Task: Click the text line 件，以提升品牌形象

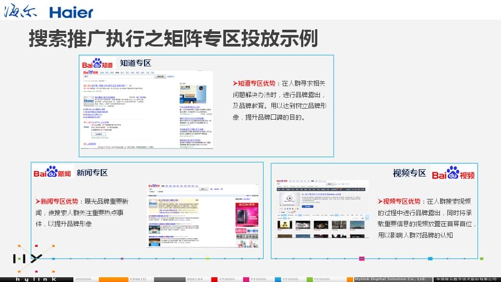Action: [64, 224]
